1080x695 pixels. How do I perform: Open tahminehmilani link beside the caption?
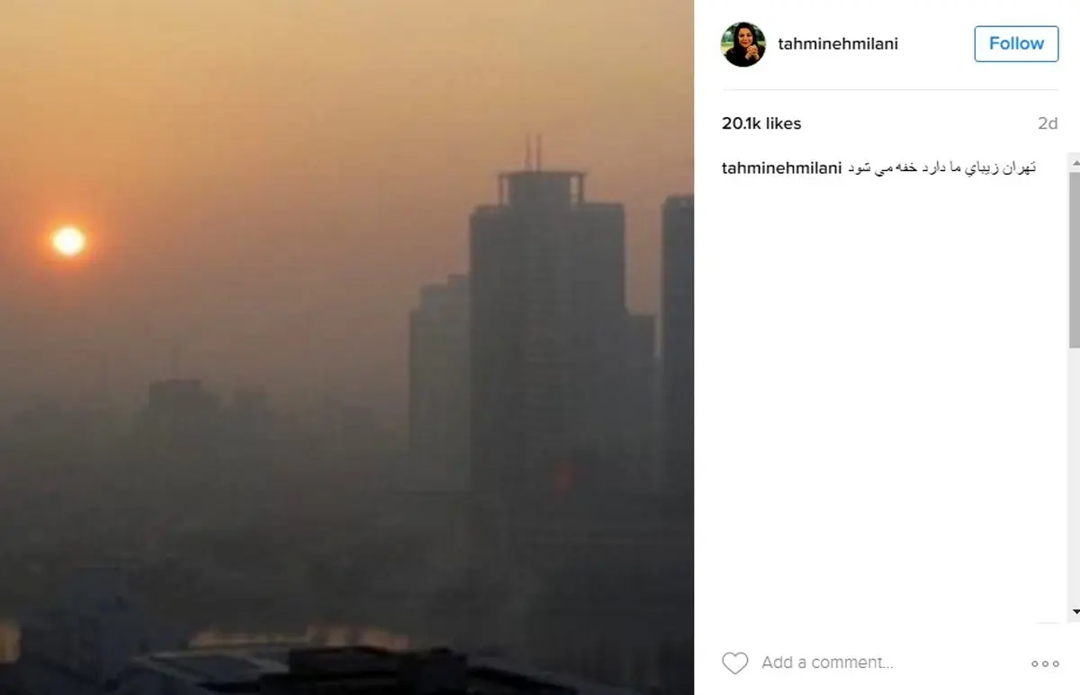782,168
